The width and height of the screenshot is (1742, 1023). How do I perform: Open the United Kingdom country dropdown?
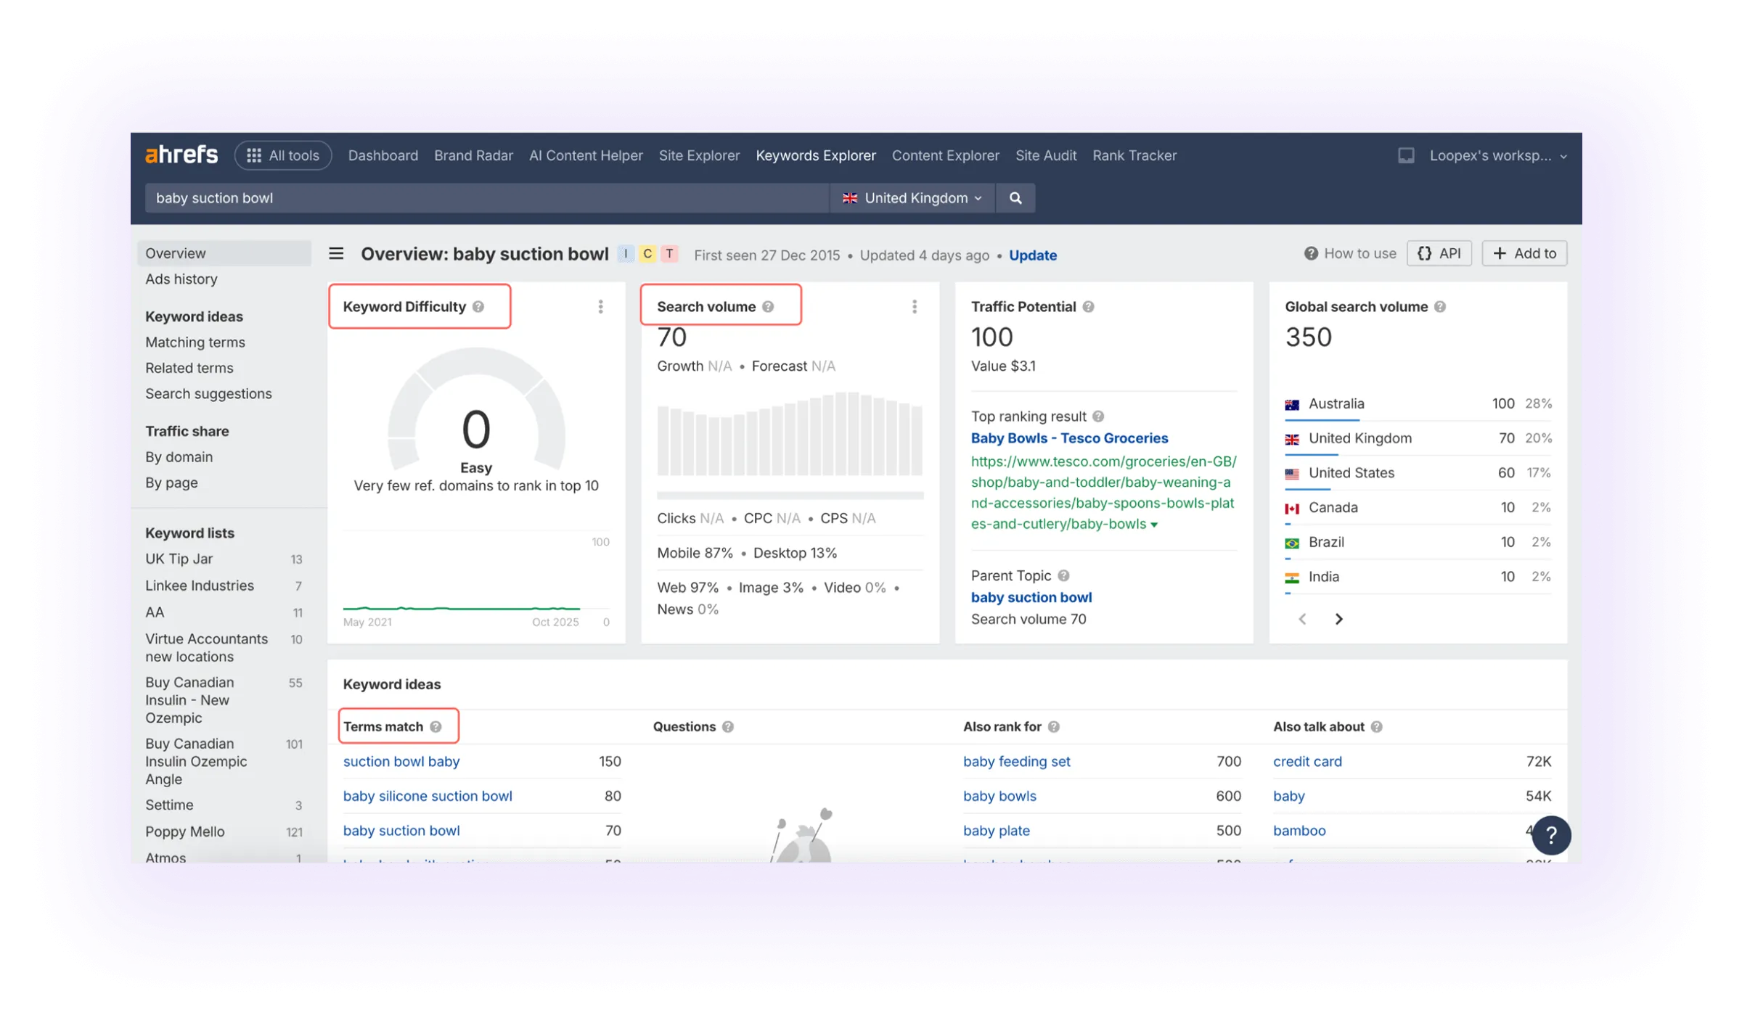click(912, 197)
